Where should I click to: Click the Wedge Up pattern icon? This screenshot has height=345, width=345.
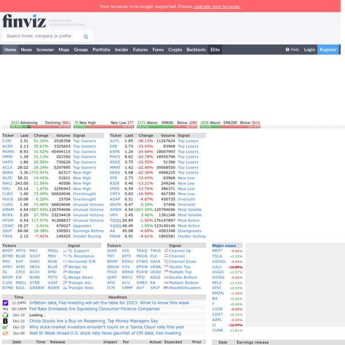pyautogui.click(x=64, y=267)
